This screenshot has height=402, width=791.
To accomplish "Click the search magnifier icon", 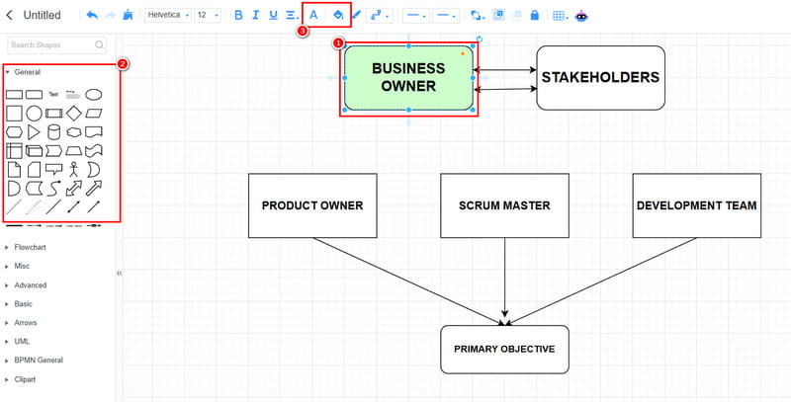I will click(100, 44).
